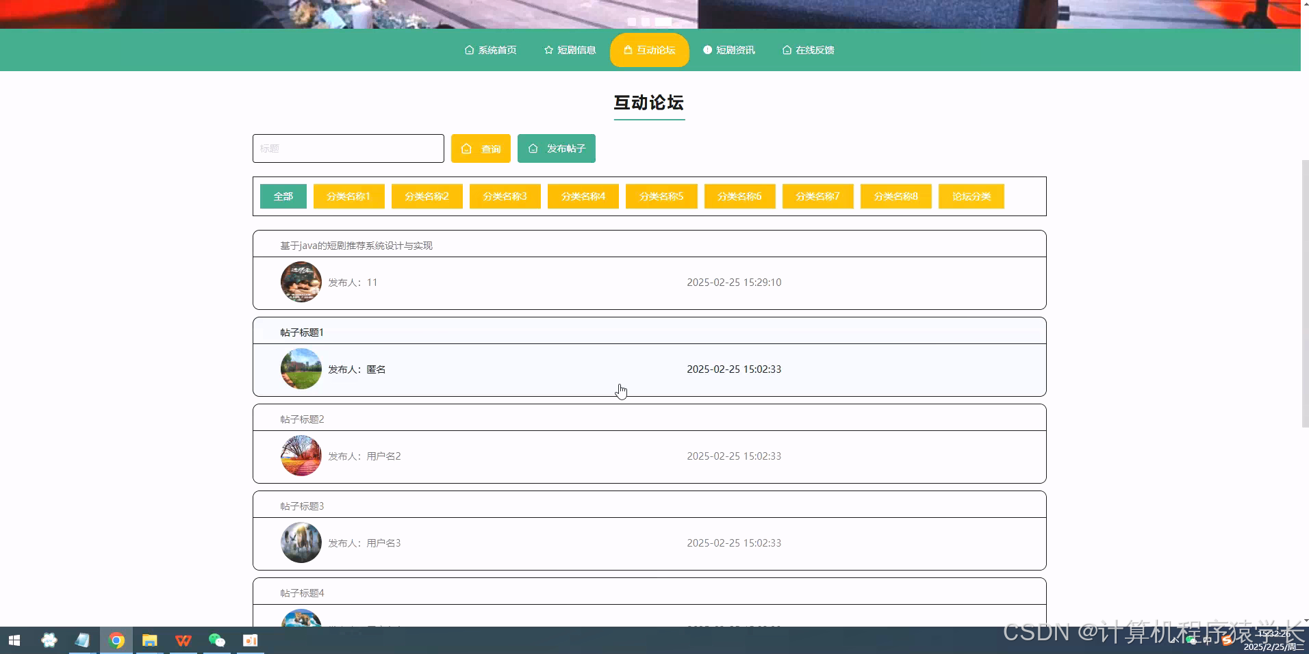Click the 查询 search button

(481, 148)
